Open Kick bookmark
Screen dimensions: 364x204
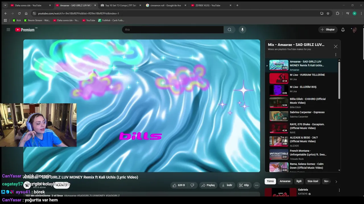pos(17,20)
